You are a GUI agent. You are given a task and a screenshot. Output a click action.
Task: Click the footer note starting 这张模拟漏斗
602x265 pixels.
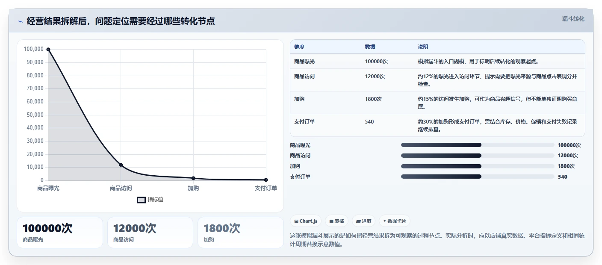(x=437, y=240)
